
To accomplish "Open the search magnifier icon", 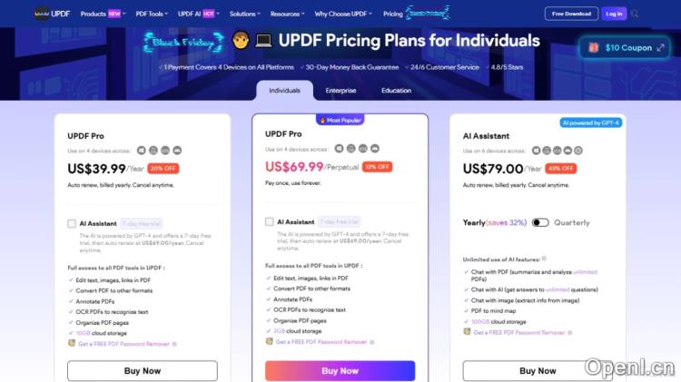I will coord(635,14).
